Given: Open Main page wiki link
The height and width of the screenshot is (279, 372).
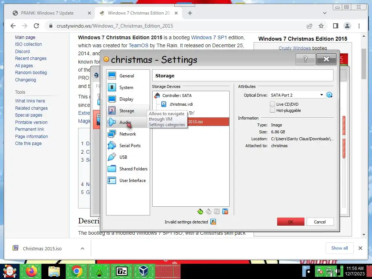Looking at the screenshot, I should click(25, 37).
